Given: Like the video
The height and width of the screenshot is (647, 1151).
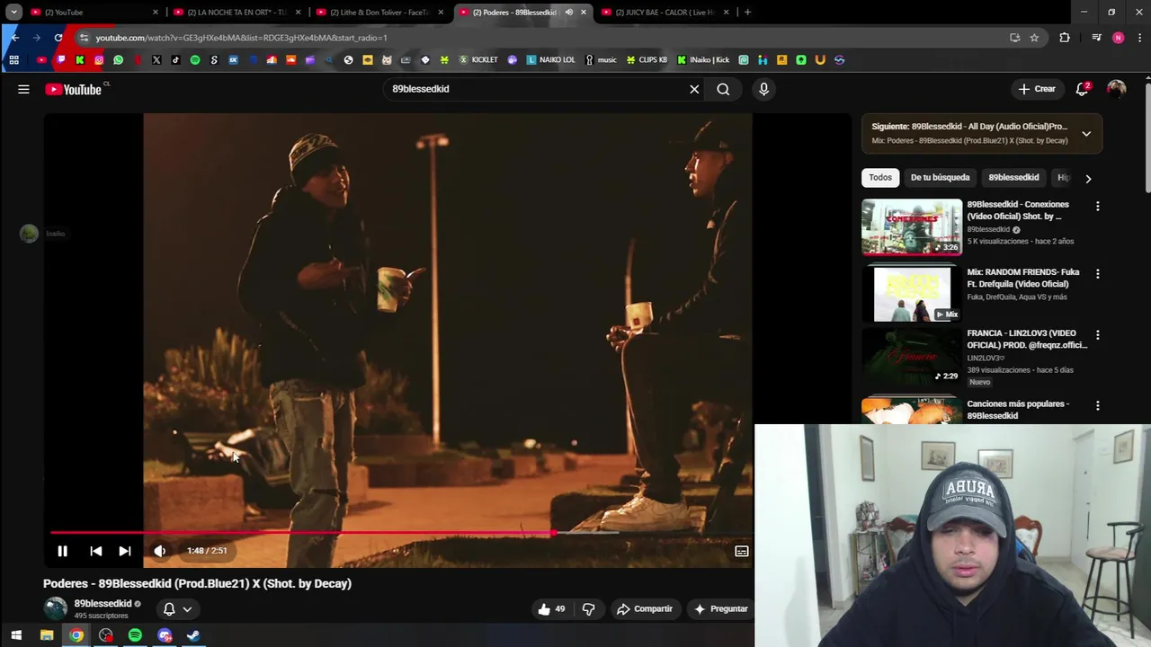Looking at the screenshot, I should coord(552,609).
